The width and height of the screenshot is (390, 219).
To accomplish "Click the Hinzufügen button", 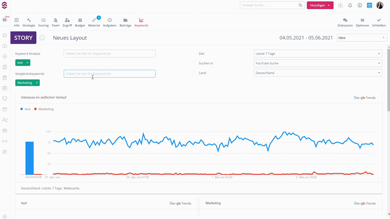I will point(320,5).
